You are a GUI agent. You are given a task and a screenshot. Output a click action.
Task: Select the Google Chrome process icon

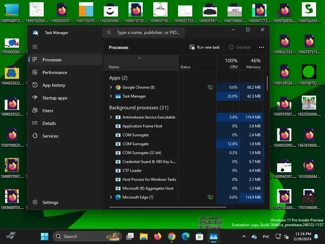point(118,87)
